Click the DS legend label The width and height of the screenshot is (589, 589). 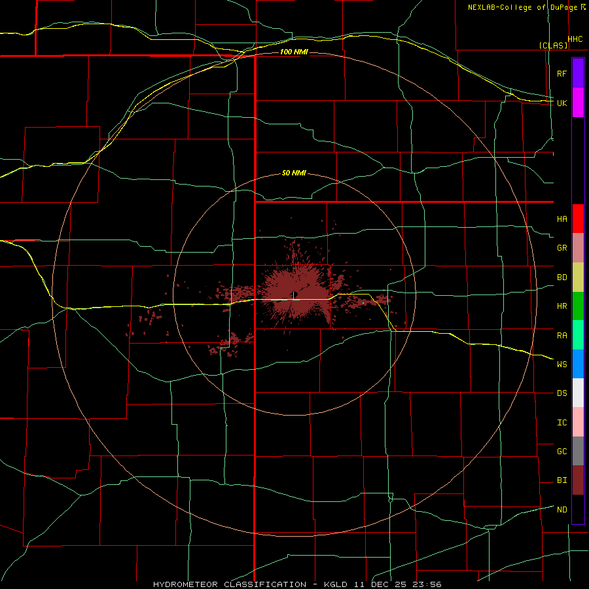pyautogui.click(x=562, y=393)
